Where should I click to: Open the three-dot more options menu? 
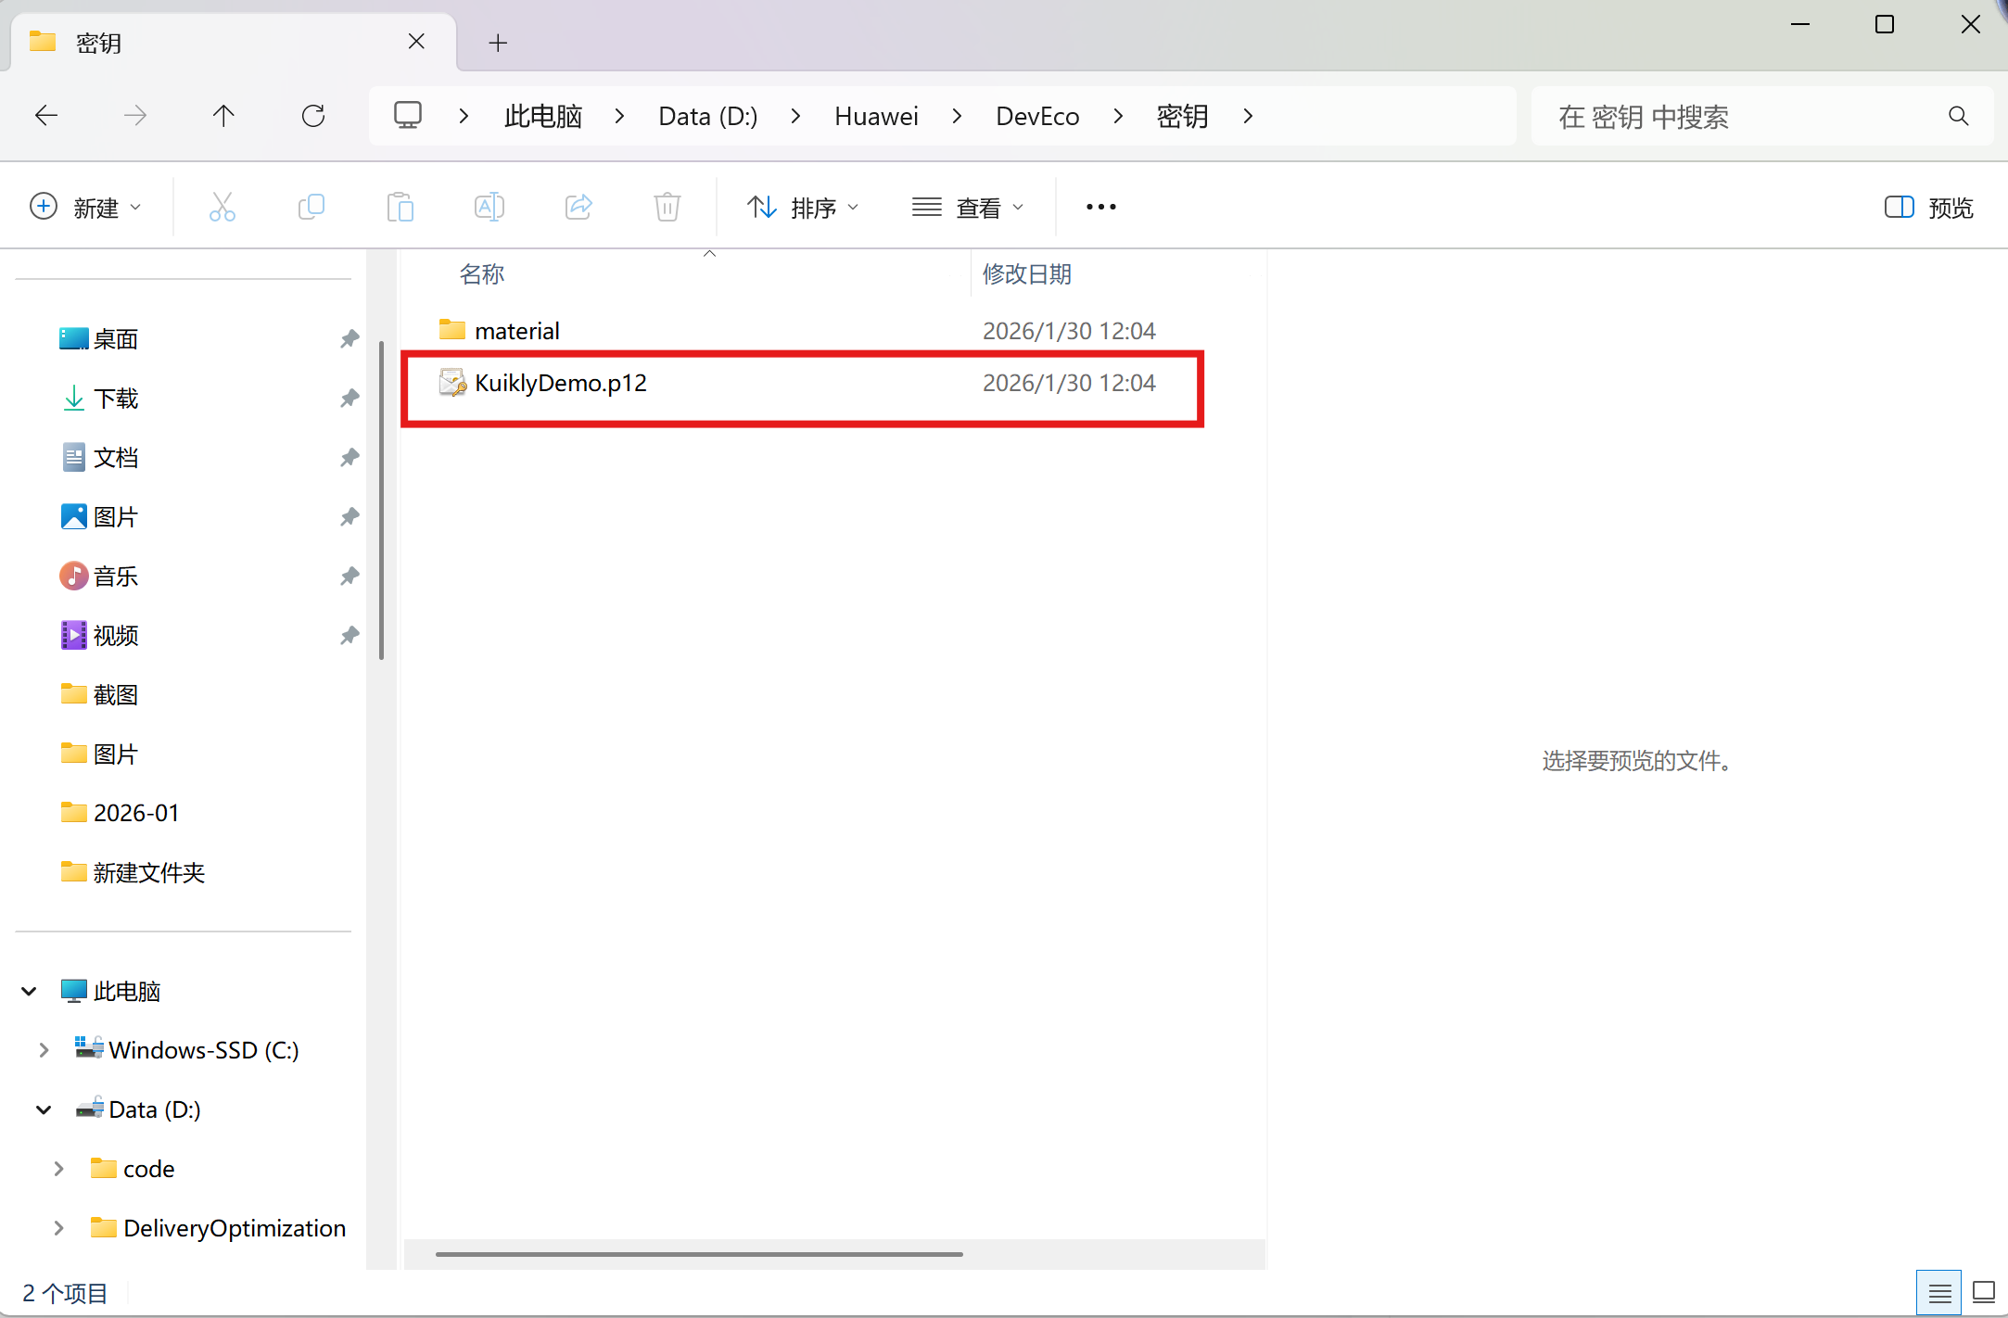tap(1100, 207)
